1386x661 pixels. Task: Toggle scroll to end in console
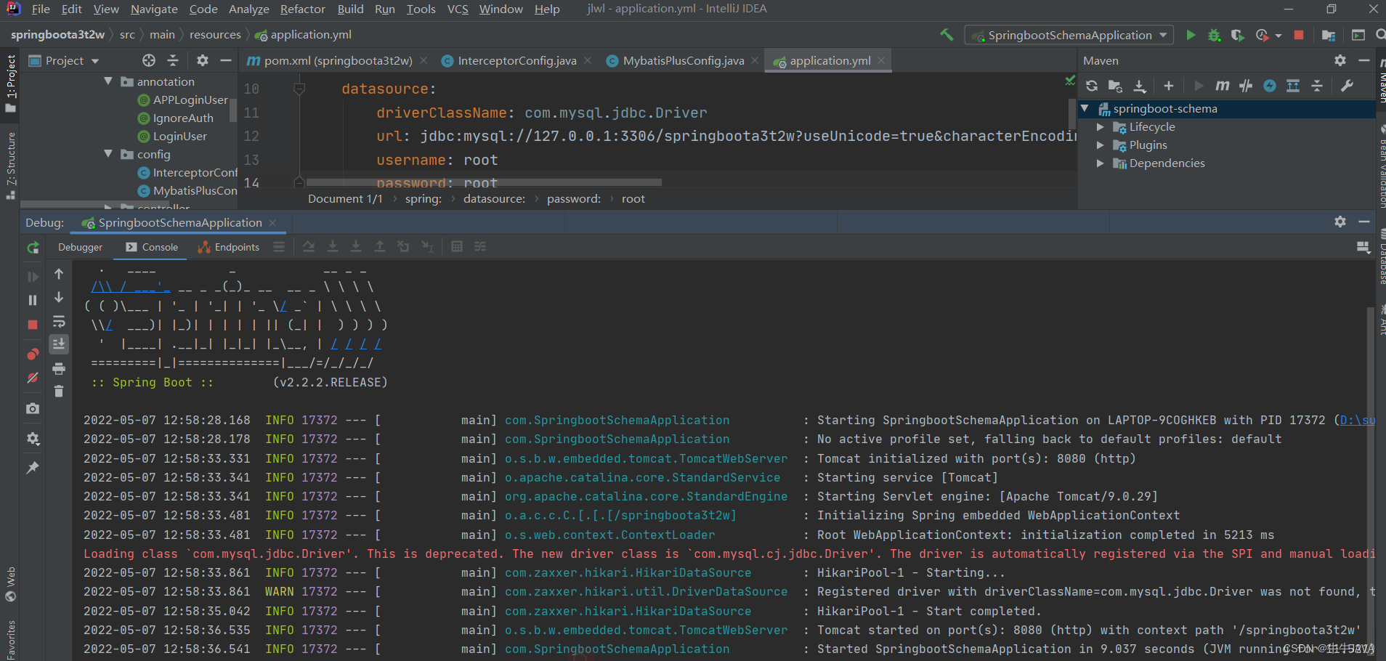coord(59,344)
